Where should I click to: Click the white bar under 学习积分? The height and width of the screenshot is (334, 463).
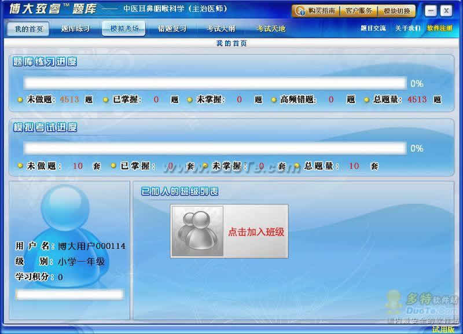[x=69, y=295]
